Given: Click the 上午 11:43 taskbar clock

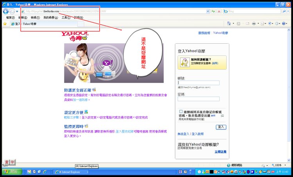Looking at the screenshot, I should click(282, 172).
